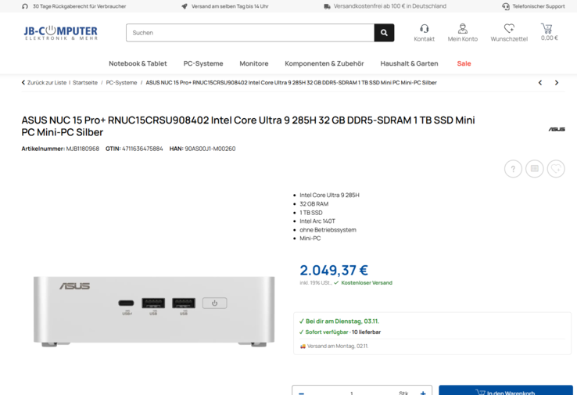Increase quantity with plus button
Image resolution: width=577 pixels, height=395 pixels.
coord(423,393)
